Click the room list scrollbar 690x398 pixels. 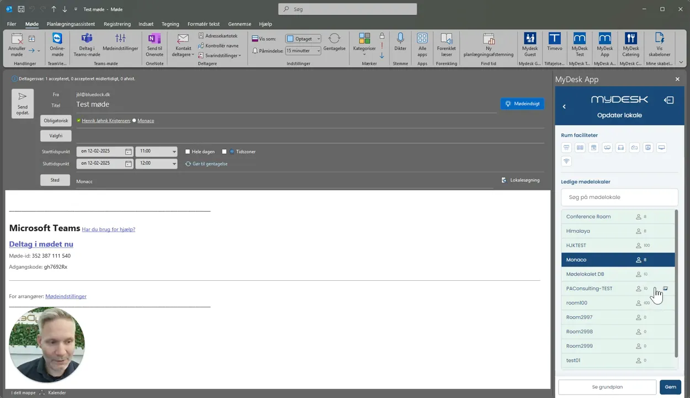coord(676,283)
